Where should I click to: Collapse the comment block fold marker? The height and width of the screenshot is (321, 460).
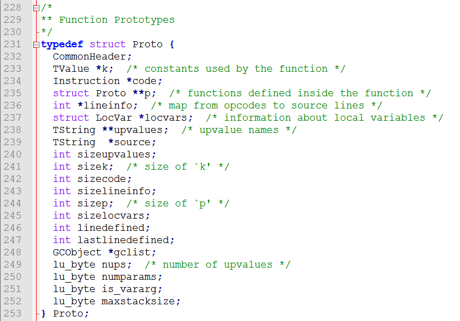pos(36,8)
